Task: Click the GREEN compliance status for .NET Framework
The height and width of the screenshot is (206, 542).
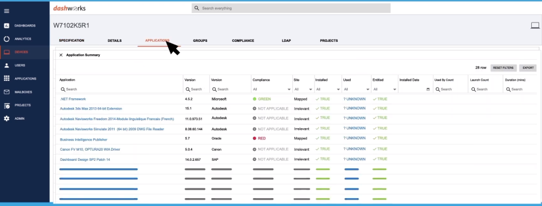Action: click(261, 99)
